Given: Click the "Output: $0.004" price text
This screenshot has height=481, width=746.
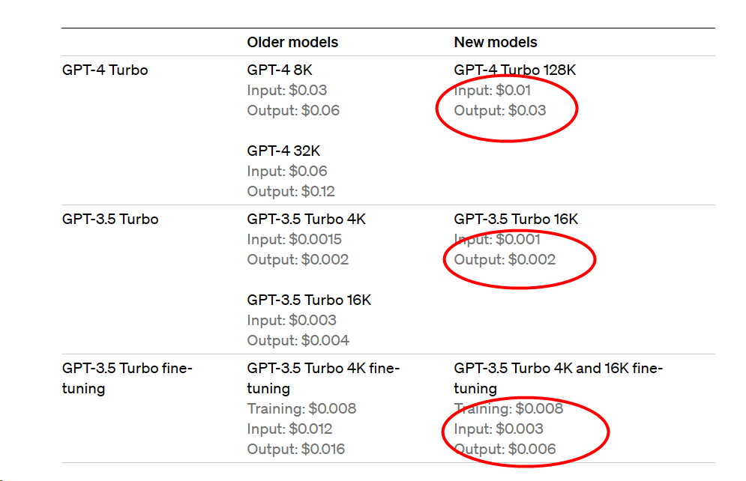Looking at the screenshot, I should click(x=298, y=341).
